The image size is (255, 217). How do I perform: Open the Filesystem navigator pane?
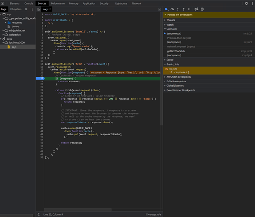click(x=15, y=9)
